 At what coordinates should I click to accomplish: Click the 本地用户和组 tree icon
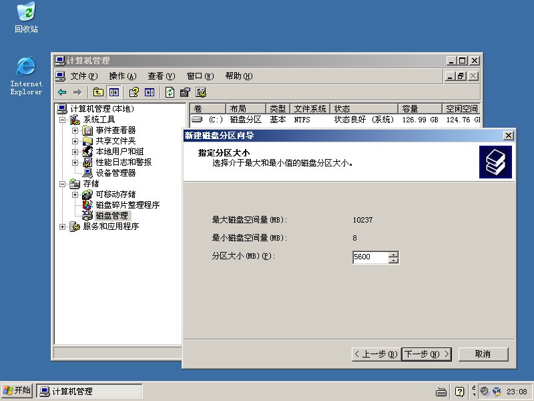pos(87,152)
